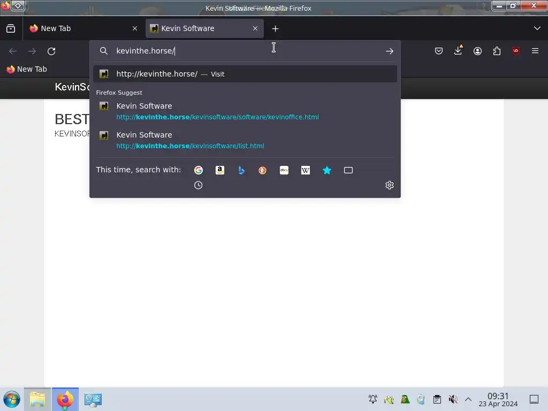The image size is (548, 411).
Task: Close the Kevin Software tab
Action: click(x=255, y=28)
